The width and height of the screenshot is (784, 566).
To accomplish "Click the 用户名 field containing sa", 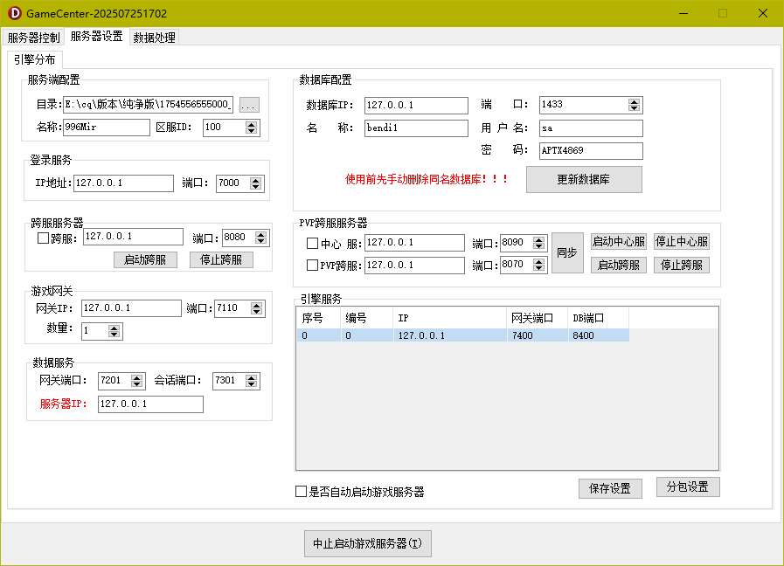I will (x=591, y=128).
